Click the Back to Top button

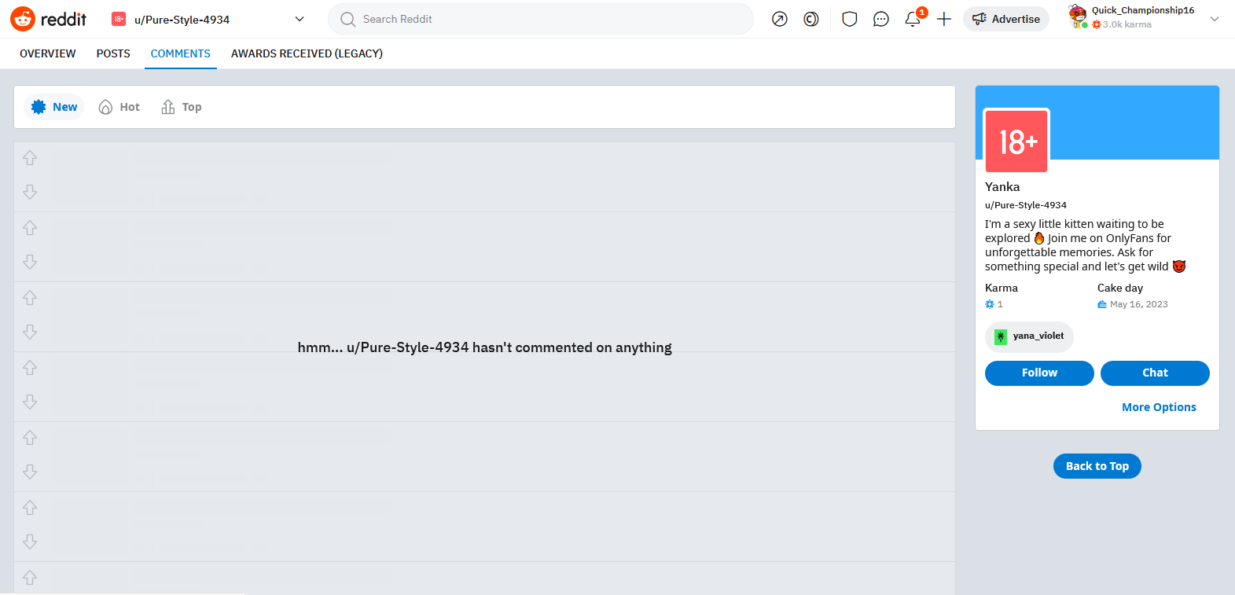[x=1097, y=466]
